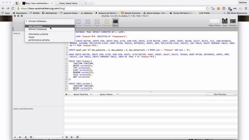Reload the page in Chrome
Screen dimensions: 249x140
coord(13,9)
